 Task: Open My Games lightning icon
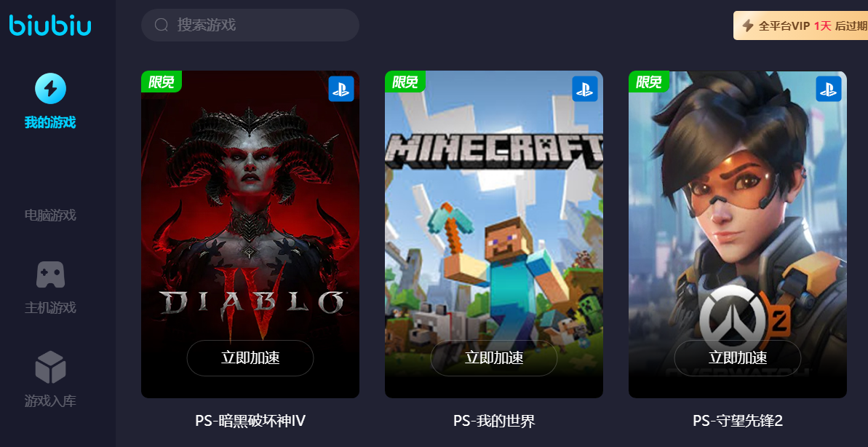point(50,89)
